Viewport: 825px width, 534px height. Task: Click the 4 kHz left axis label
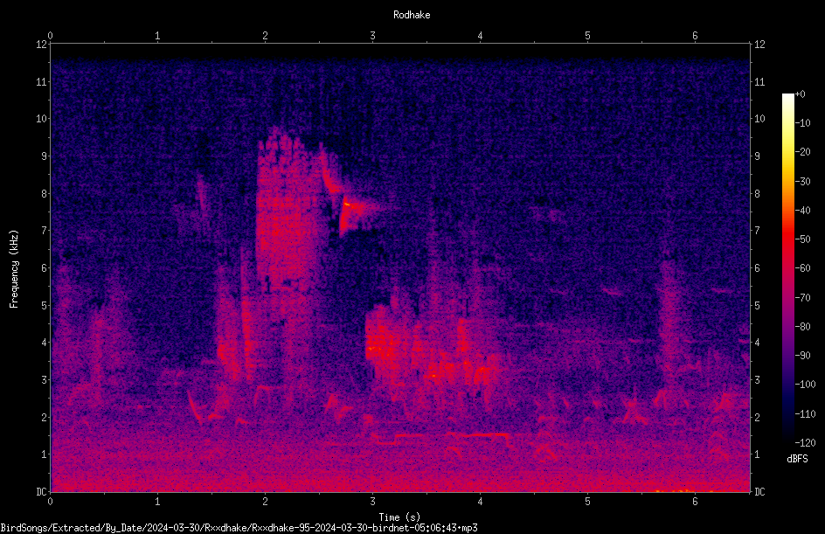tap(45, 343)
